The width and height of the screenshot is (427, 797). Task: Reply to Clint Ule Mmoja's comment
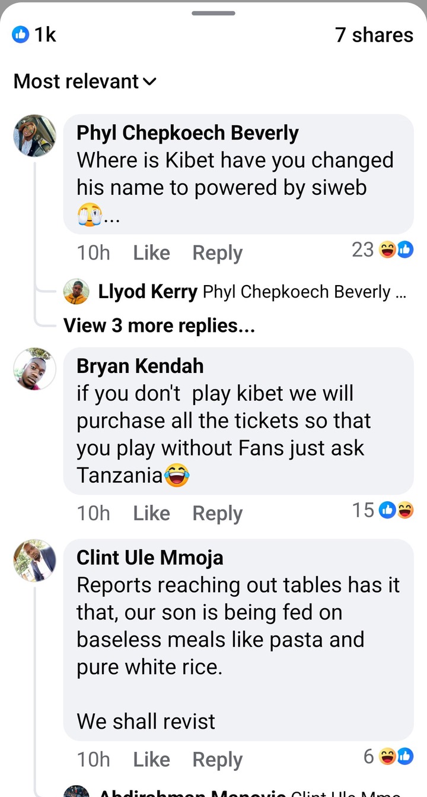tap(217, 760)
